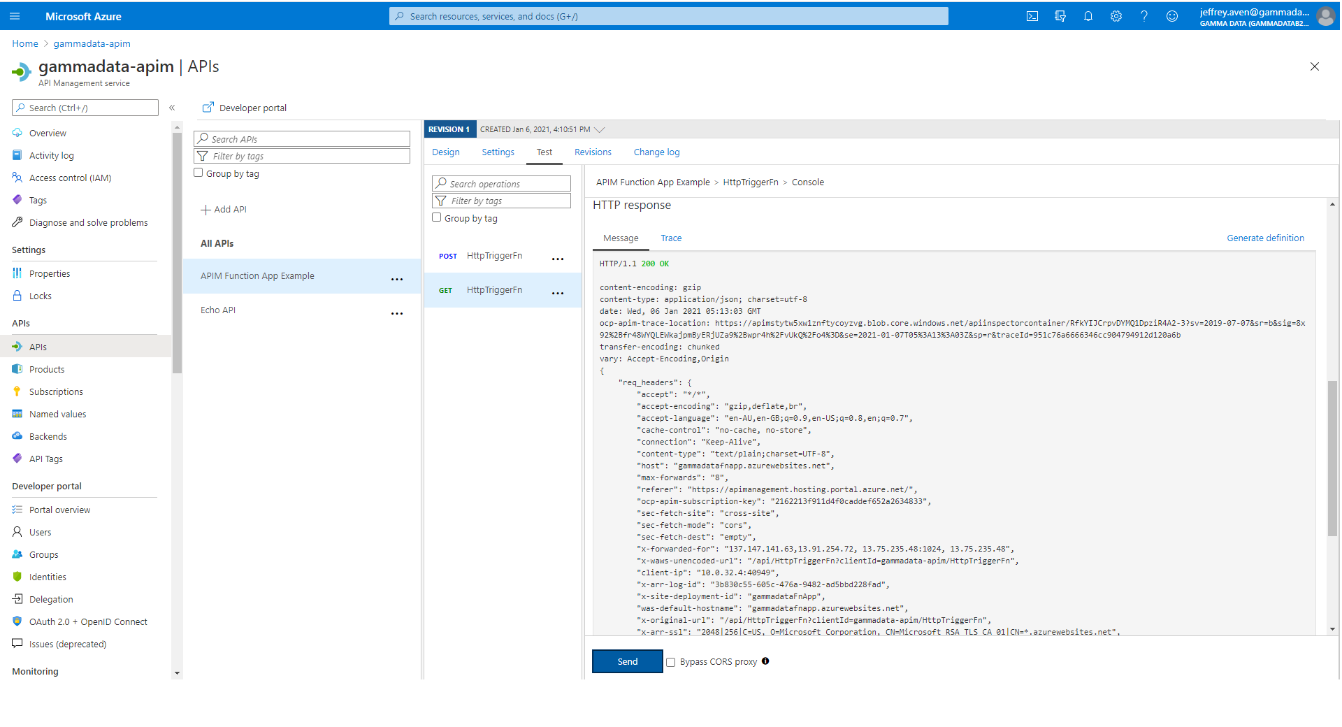This screenshot has width=1342, height=727.
Task: Open Overview in the sidebar
Action: (48, 133)
